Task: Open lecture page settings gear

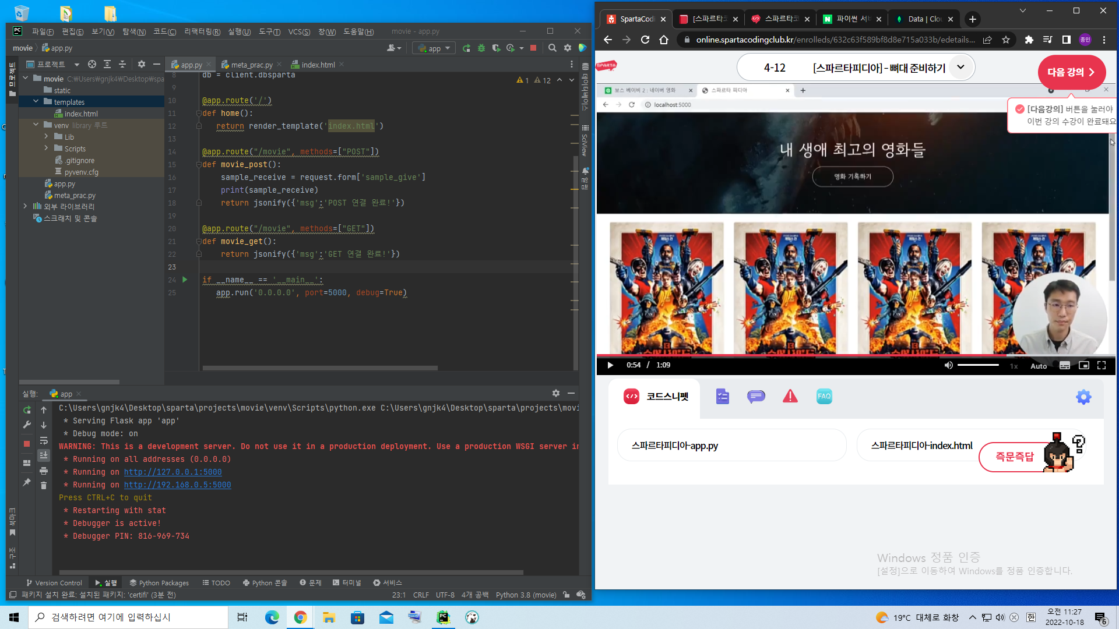Action: click(x=1083, y=397)
